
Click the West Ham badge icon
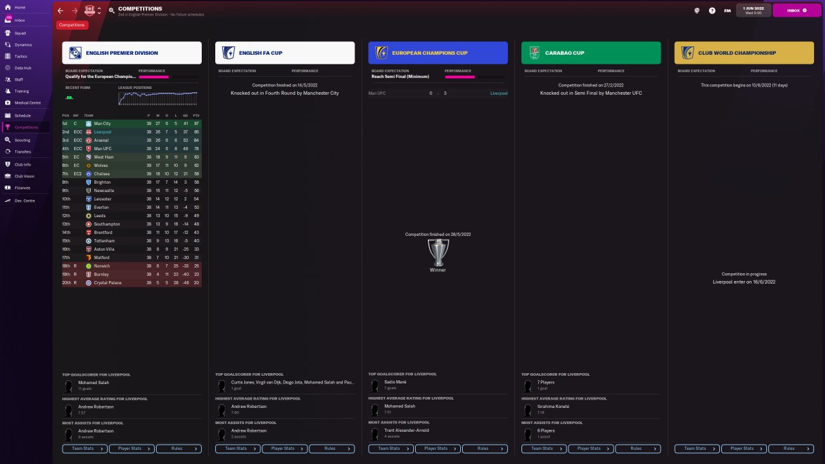coord(88,157)
